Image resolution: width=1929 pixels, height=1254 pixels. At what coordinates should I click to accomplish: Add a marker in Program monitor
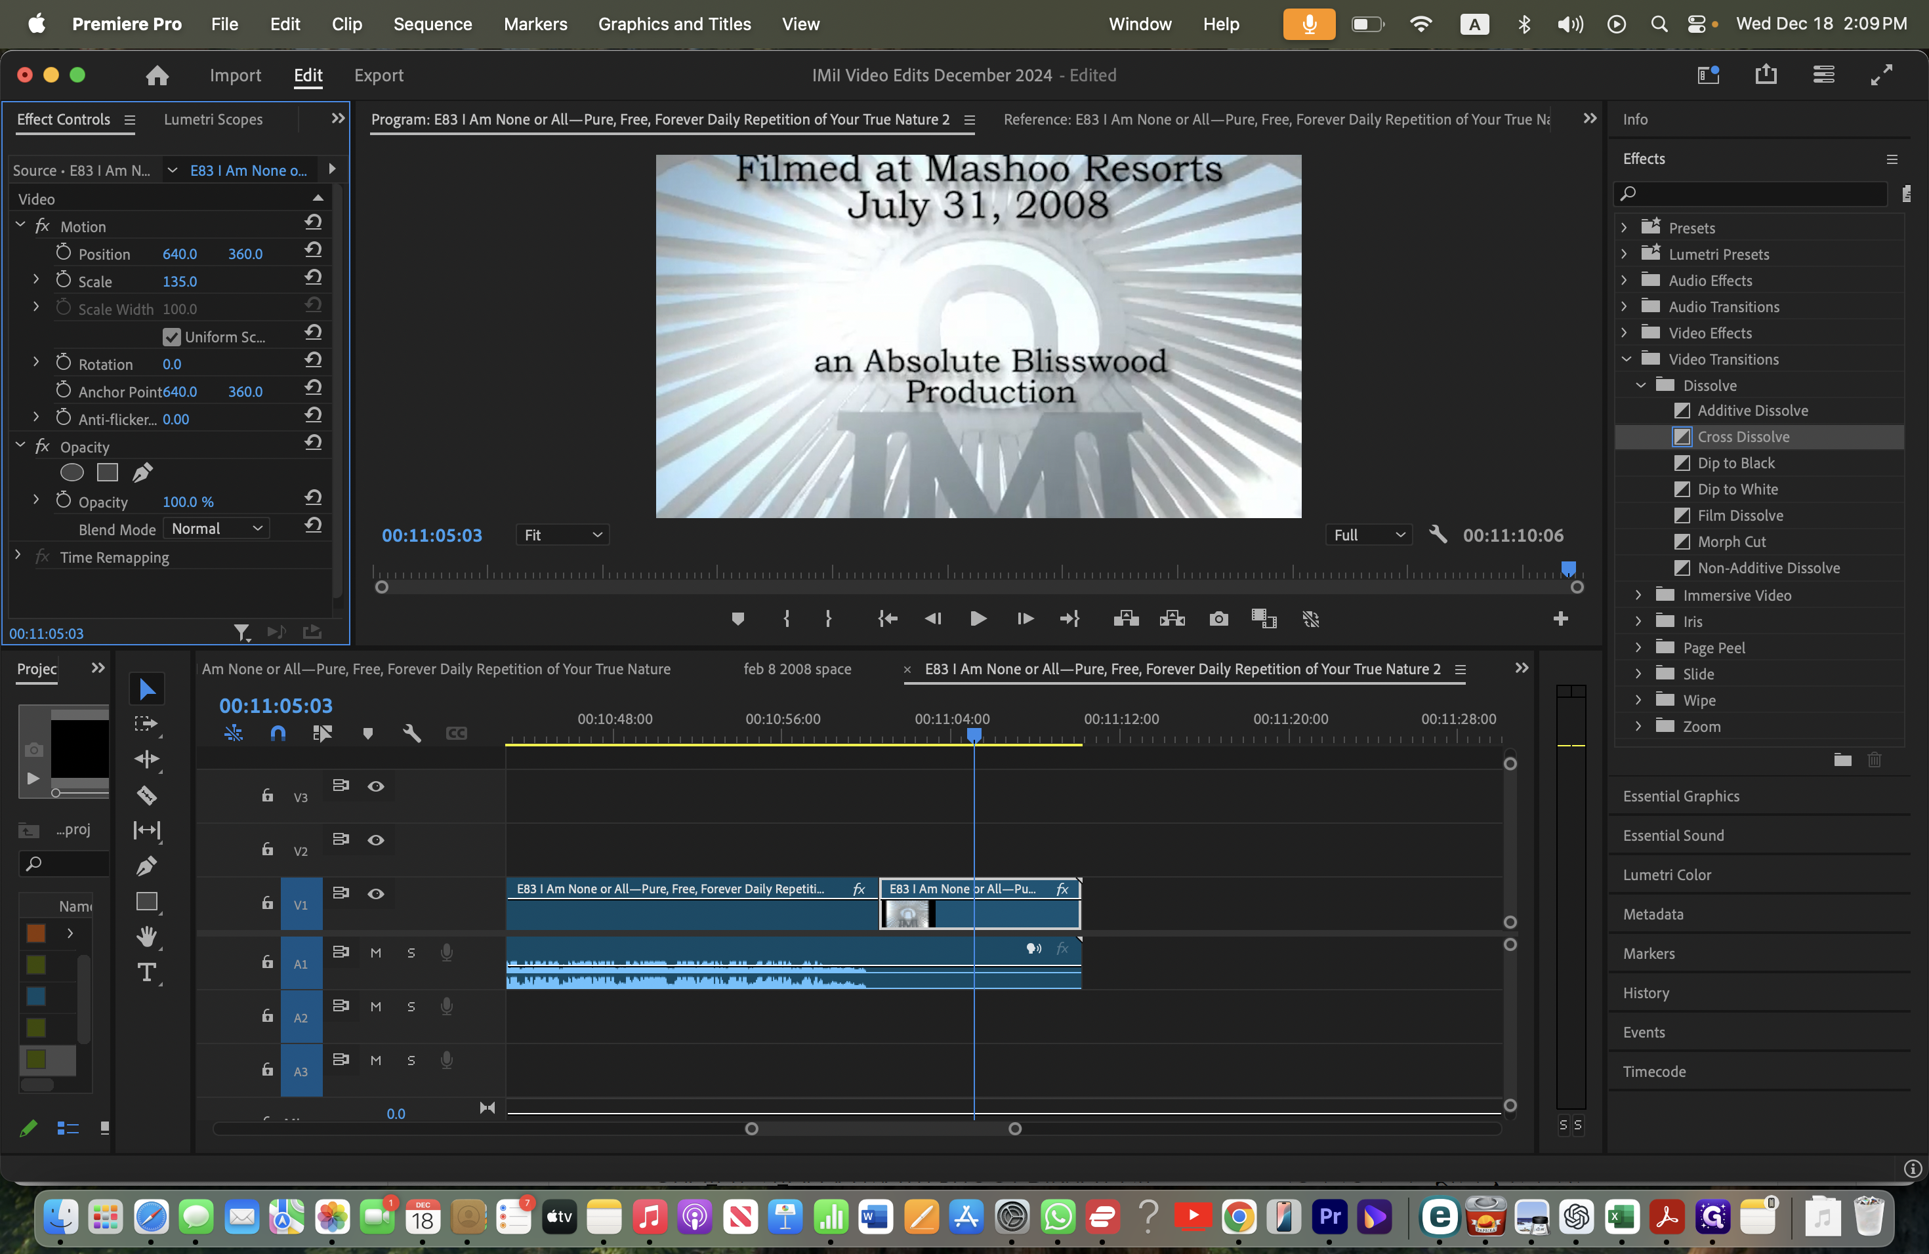point(737,619)
